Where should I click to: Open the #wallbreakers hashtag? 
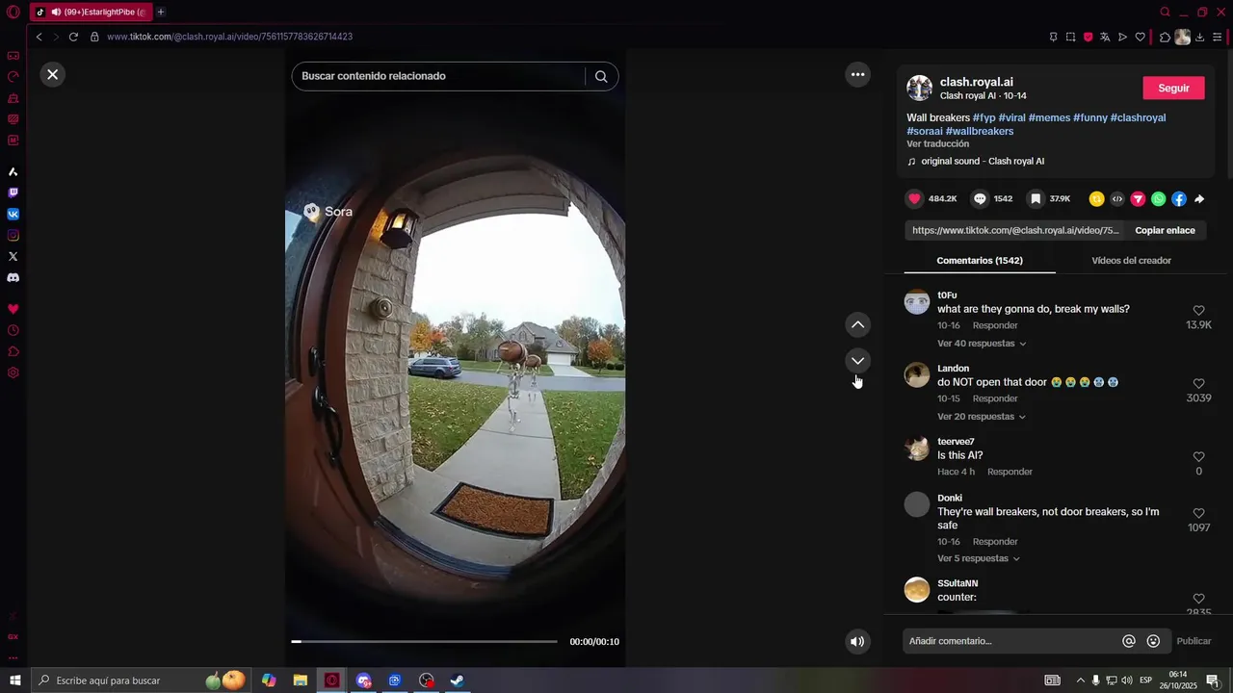tap(980, 131)
